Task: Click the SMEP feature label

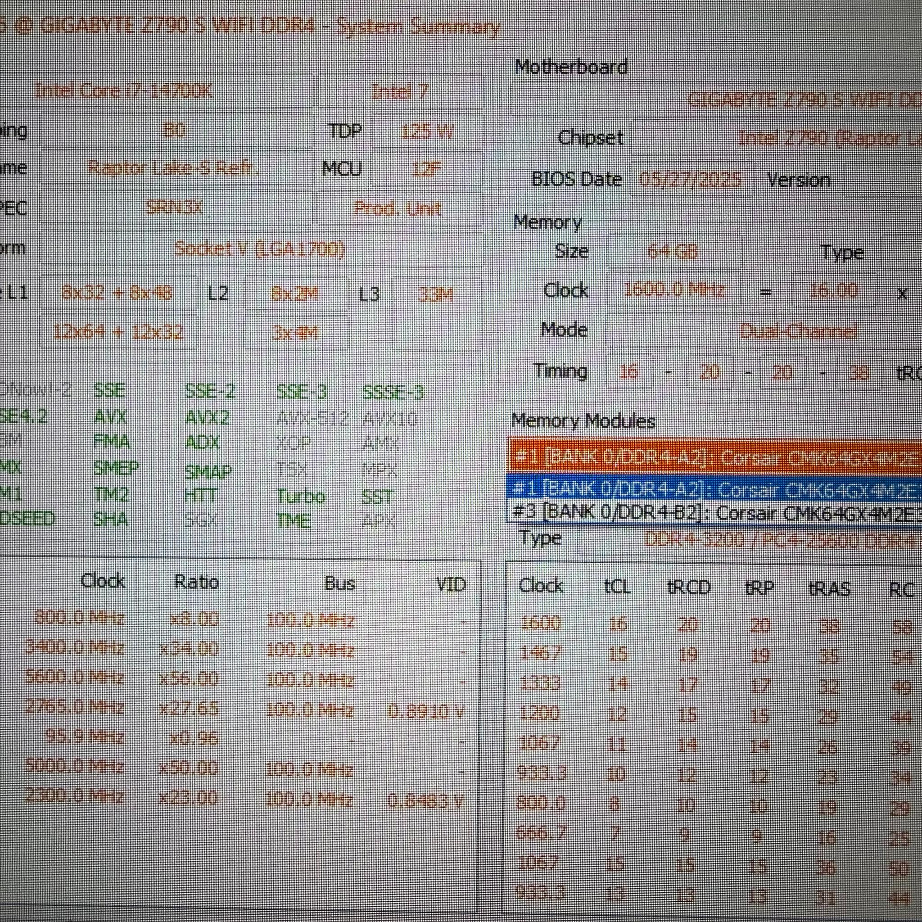Action: pos(116,468)
